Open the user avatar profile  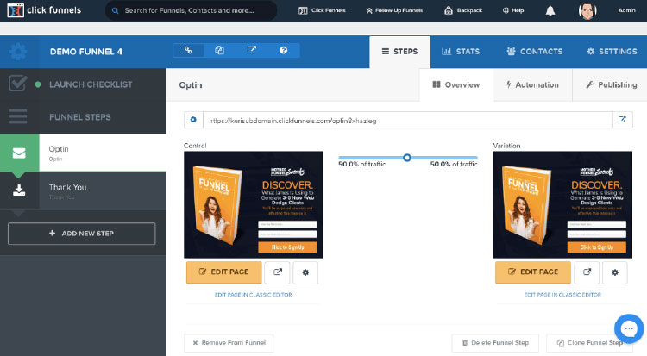pyautogui.click(x=587, y=10)
